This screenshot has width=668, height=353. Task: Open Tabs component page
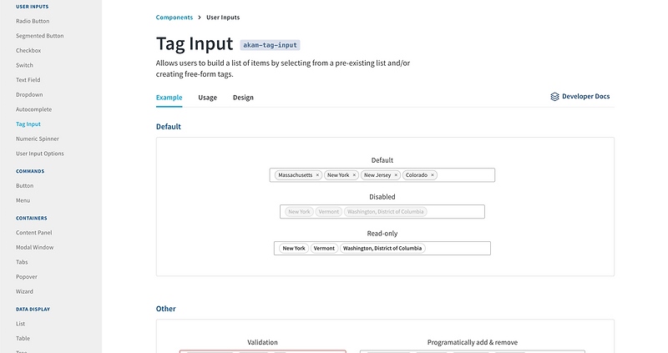tap(22, 262)
